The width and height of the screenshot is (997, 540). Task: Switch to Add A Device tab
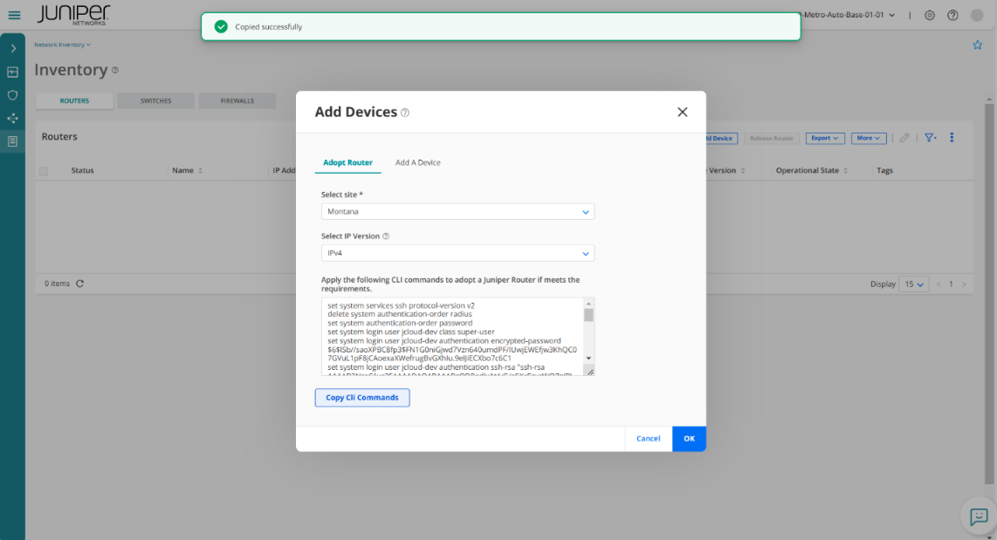click(x=417, y=162)
